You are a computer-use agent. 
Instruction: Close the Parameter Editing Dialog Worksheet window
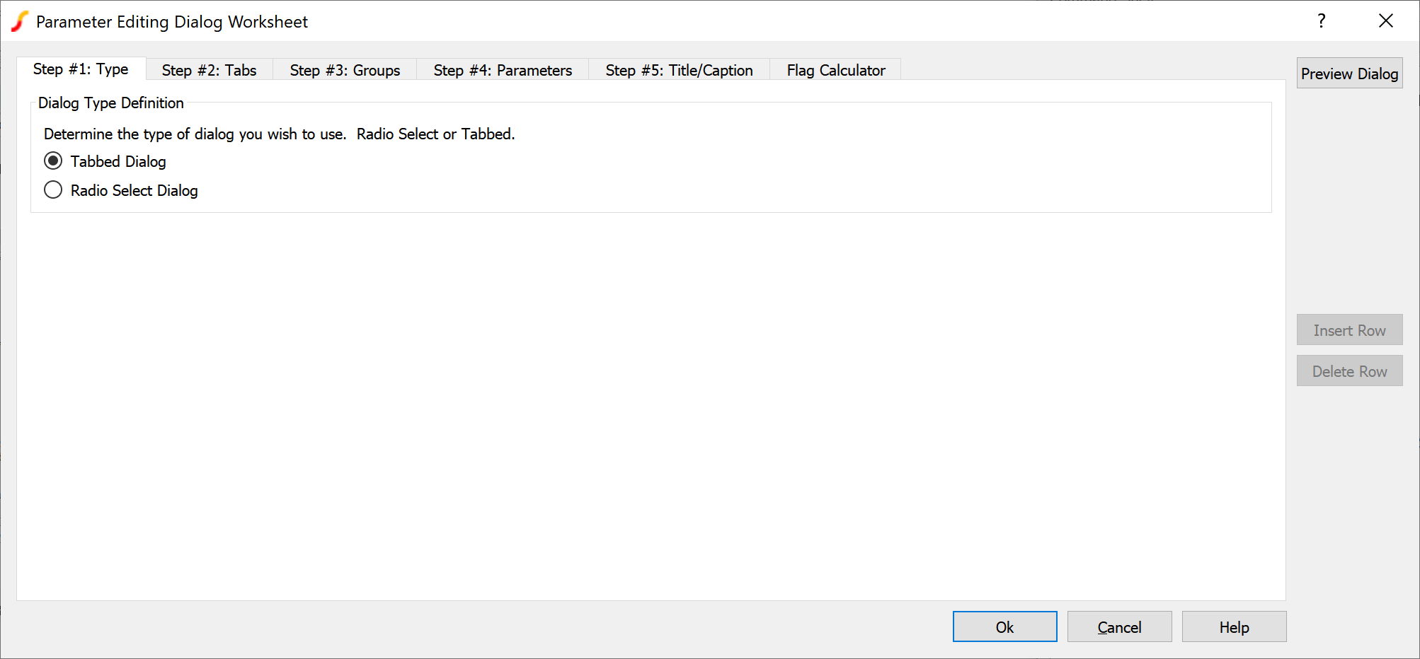tap(1385, 21)
